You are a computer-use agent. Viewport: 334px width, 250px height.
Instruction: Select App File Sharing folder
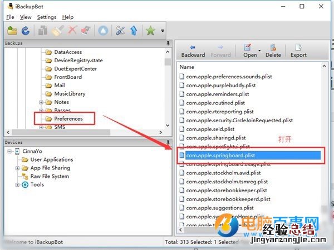[x=50, y=168]
